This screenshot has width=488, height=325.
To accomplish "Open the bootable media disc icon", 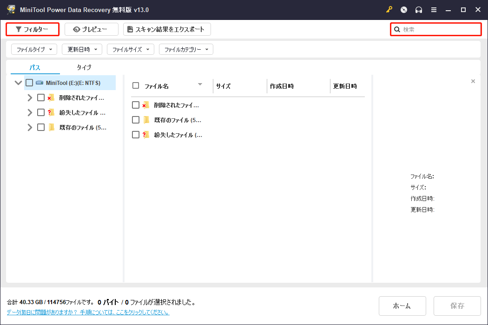I will click(404, 10).
